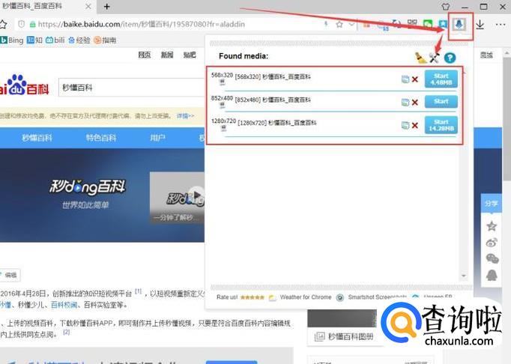Remove the 852x480 item with red X

pos(415,103)
